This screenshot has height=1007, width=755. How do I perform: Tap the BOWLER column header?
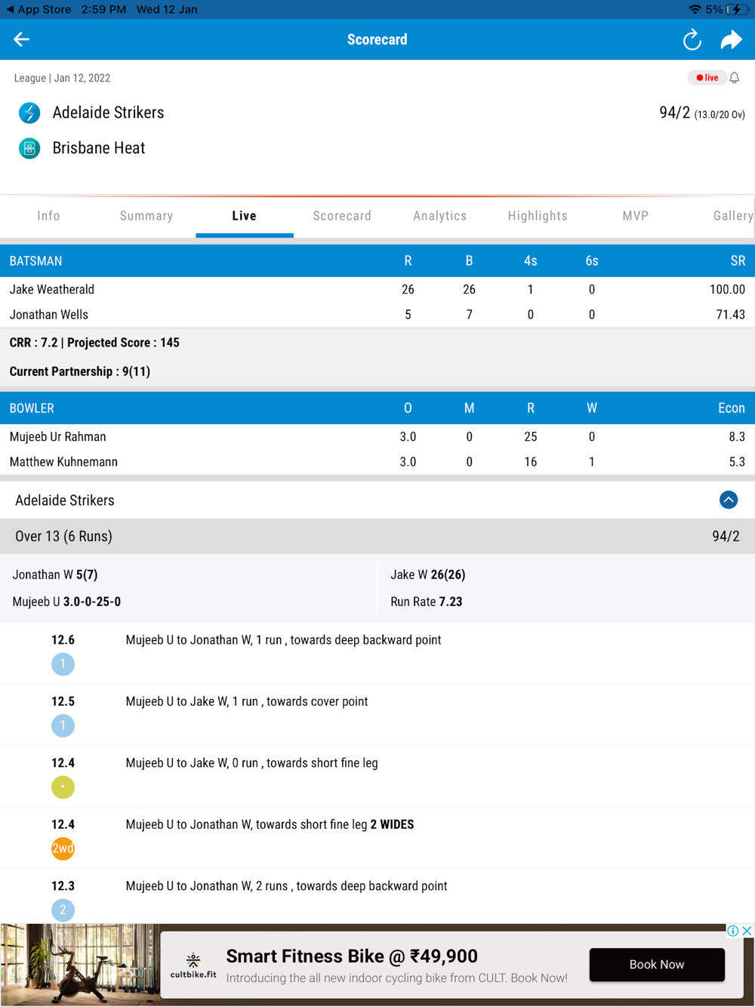(x=32, y=408)
